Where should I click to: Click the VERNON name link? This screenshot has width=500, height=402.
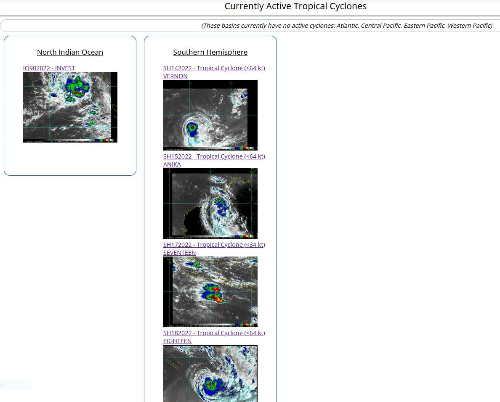[175, 76]
